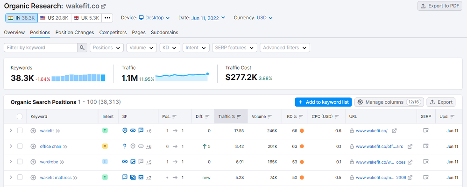
Task: Open the KD filter dropdown
Action: coord(170,48)
